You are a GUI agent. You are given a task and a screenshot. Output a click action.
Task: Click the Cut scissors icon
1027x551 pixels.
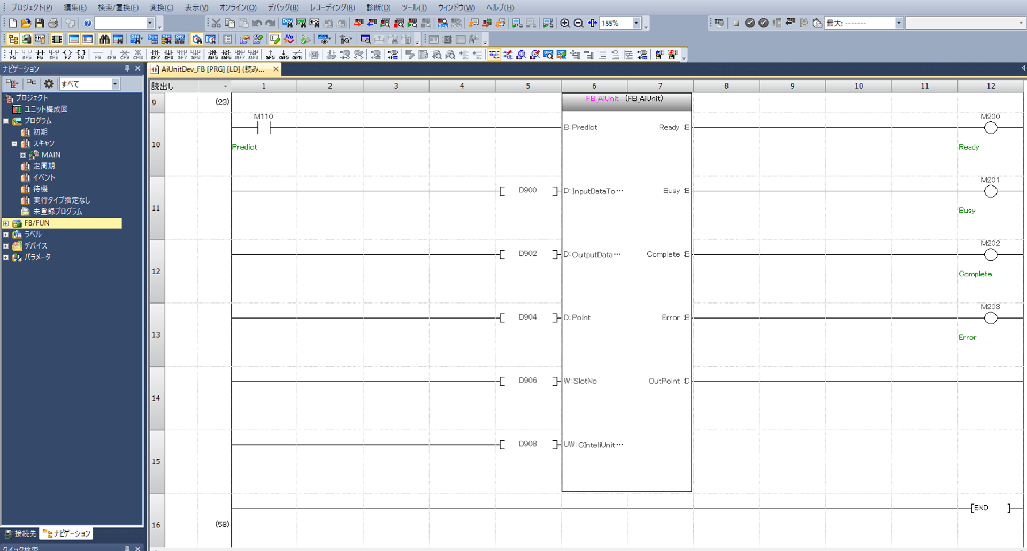click(x=216, y=23)
